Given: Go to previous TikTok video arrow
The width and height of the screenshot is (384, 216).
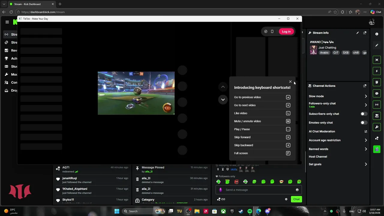Looking at the screenshot, I should click(x=223, y=87).
